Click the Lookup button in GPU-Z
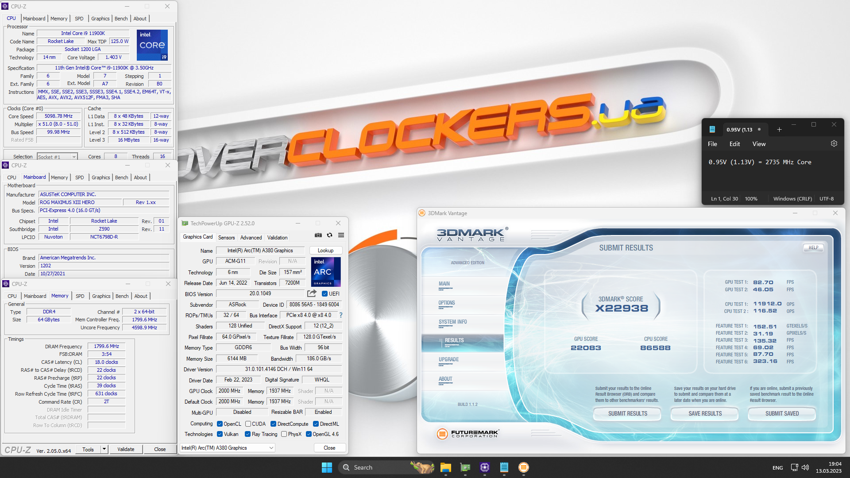 (325, 251)
